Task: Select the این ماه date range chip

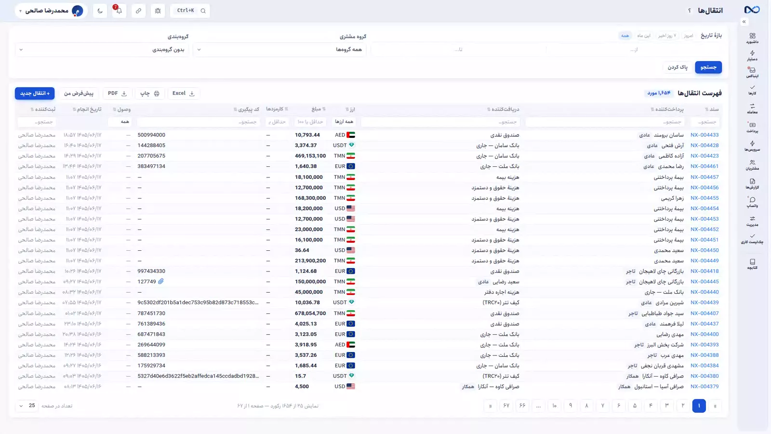Action: tap(644, 36)
